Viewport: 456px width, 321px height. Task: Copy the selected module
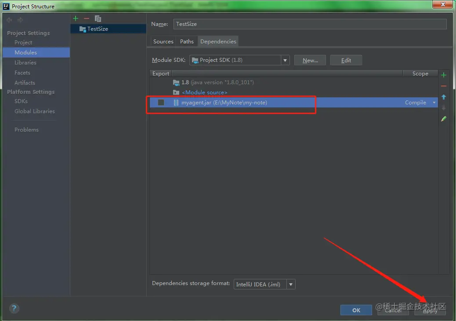coord(98,18)
